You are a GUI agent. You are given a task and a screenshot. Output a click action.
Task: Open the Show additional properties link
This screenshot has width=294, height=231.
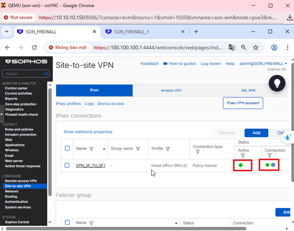tap(88, 132)
